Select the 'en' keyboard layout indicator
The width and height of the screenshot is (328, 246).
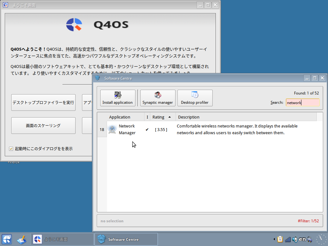coord(302,239)
